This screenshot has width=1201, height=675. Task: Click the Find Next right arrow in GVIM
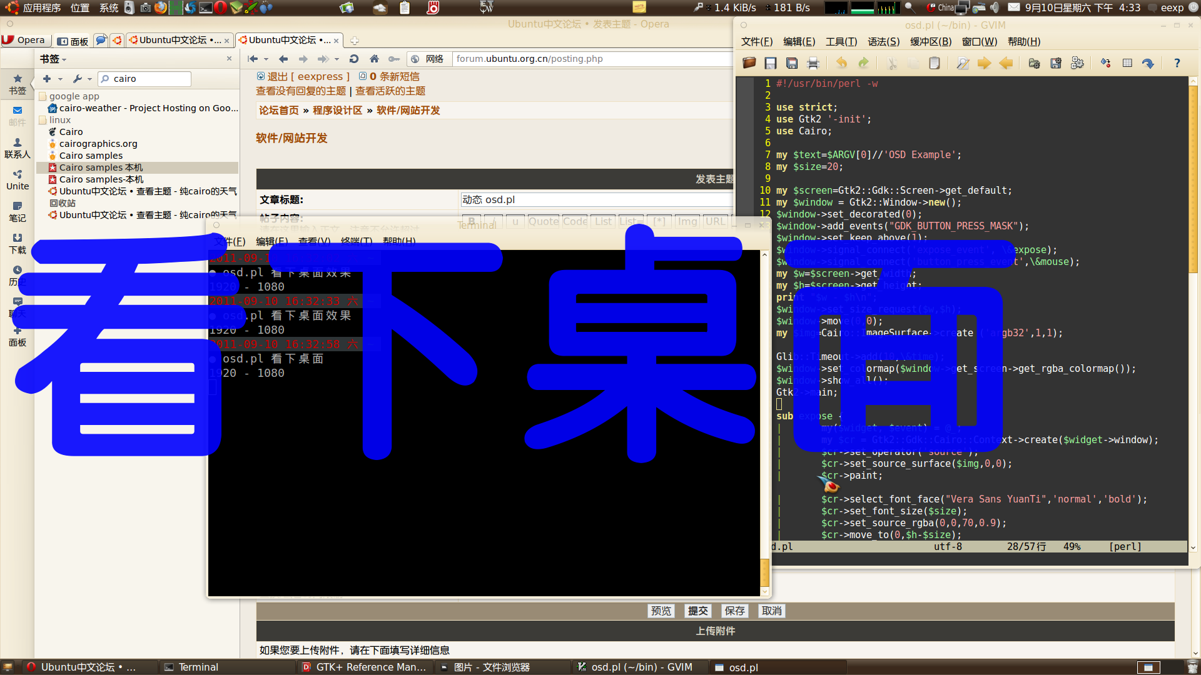pyautogui.click(x=984, y=63)
